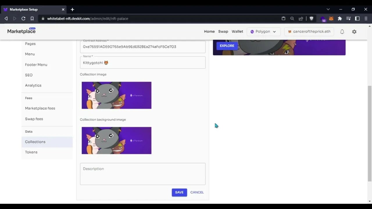372x209 pixels.
Task: Open SEO in the sidebar
Action: click(29, 75)
